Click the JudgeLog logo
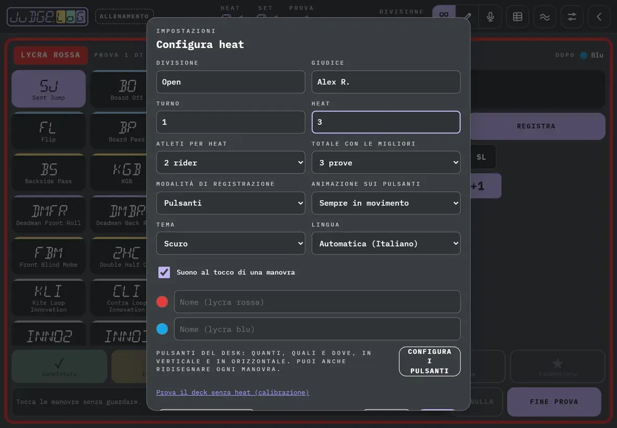The height and width of the screenshot is (428, 617). (47, 17)
